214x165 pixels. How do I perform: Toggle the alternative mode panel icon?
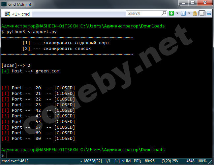(202, 13)
